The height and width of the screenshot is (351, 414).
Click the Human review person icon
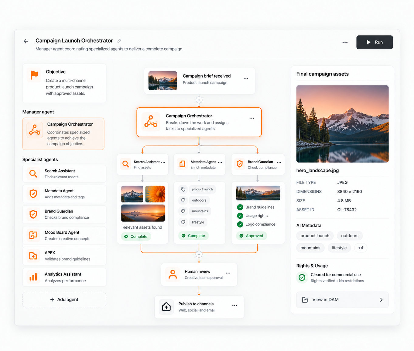point(173,274)
